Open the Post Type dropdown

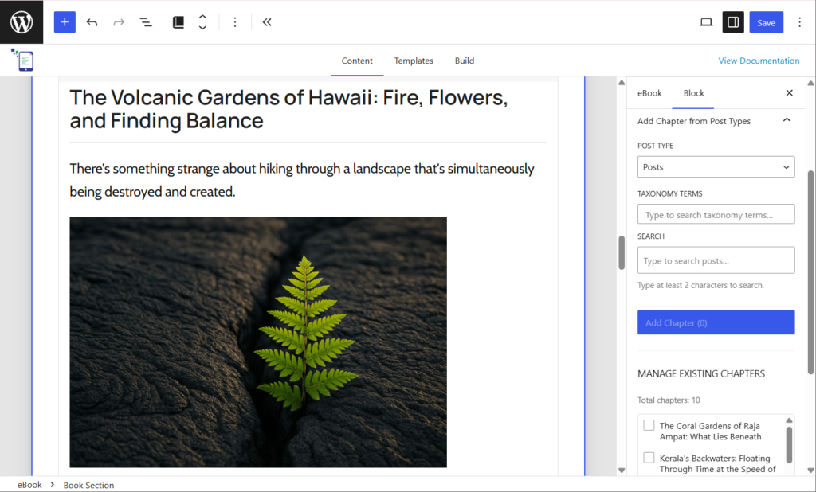(x=716, y=167)
